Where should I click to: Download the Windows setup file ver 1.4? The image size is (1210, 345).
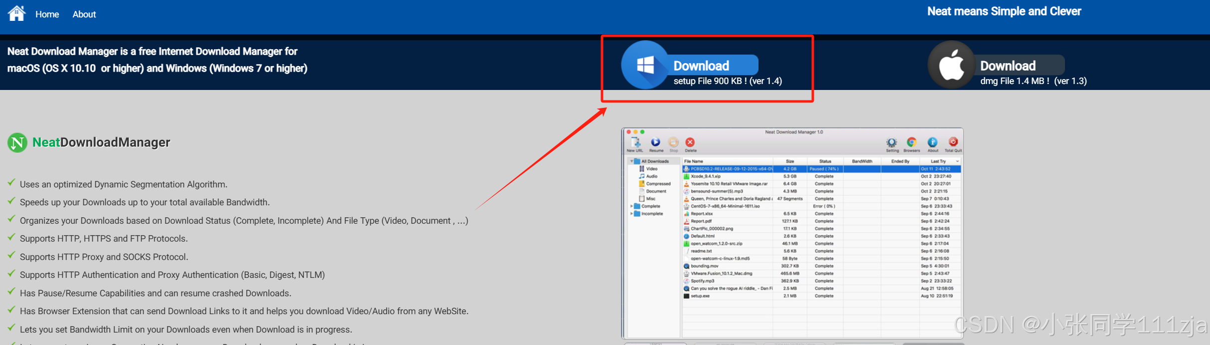pos(713,66)
